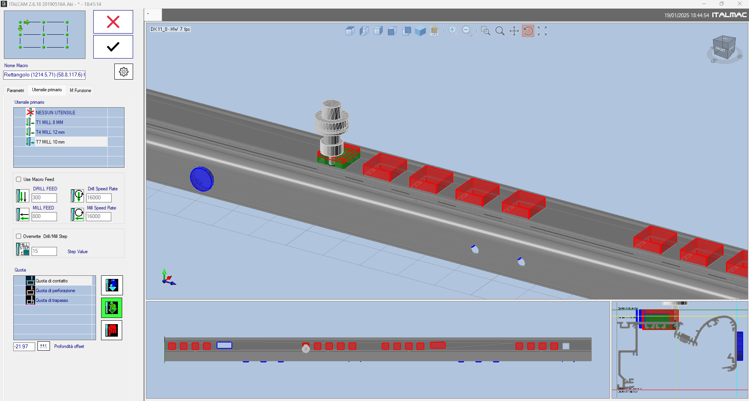Select Quota di perforazione row
This screenshot has height=401, width=749.
(55, 291)
